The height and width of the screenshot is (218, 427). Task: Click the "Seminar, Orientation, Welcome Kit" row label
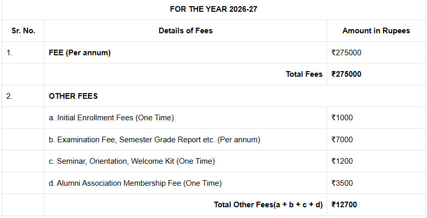tap(132, 161)
